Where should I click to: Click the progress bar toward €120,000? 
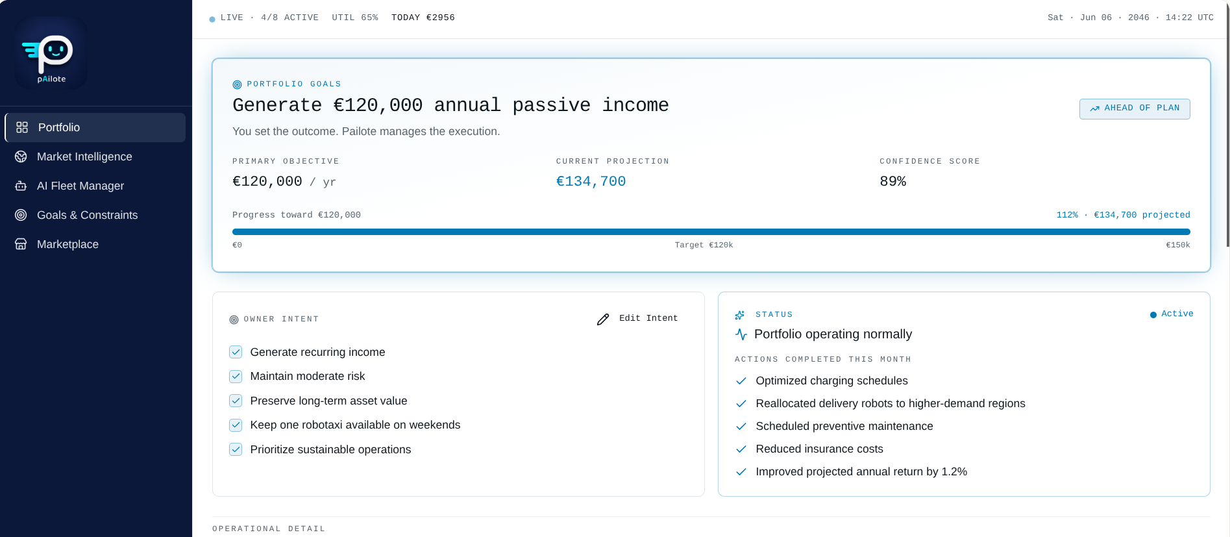tap(711, 232)
